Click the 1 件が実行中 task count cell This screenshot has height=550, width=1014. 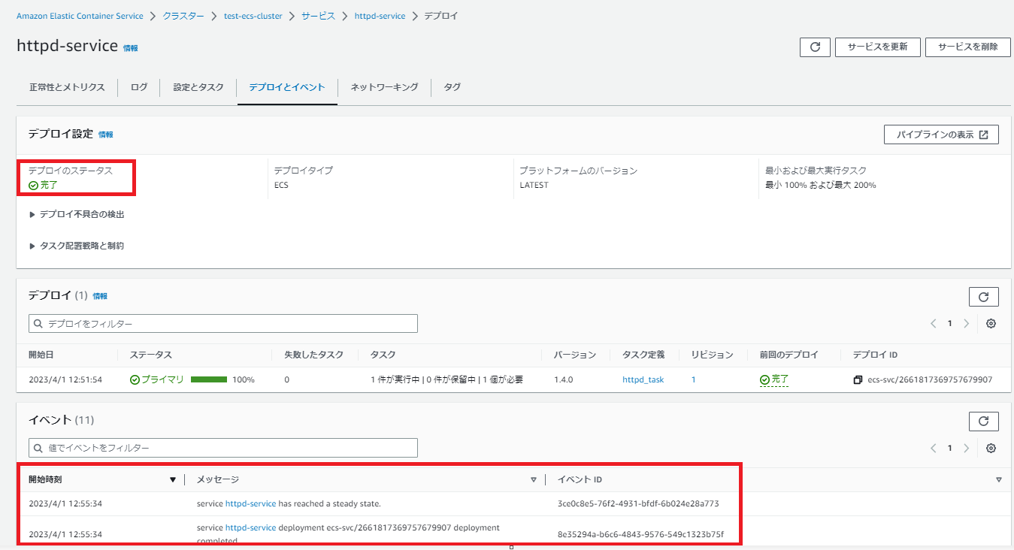tap(447, 379)
